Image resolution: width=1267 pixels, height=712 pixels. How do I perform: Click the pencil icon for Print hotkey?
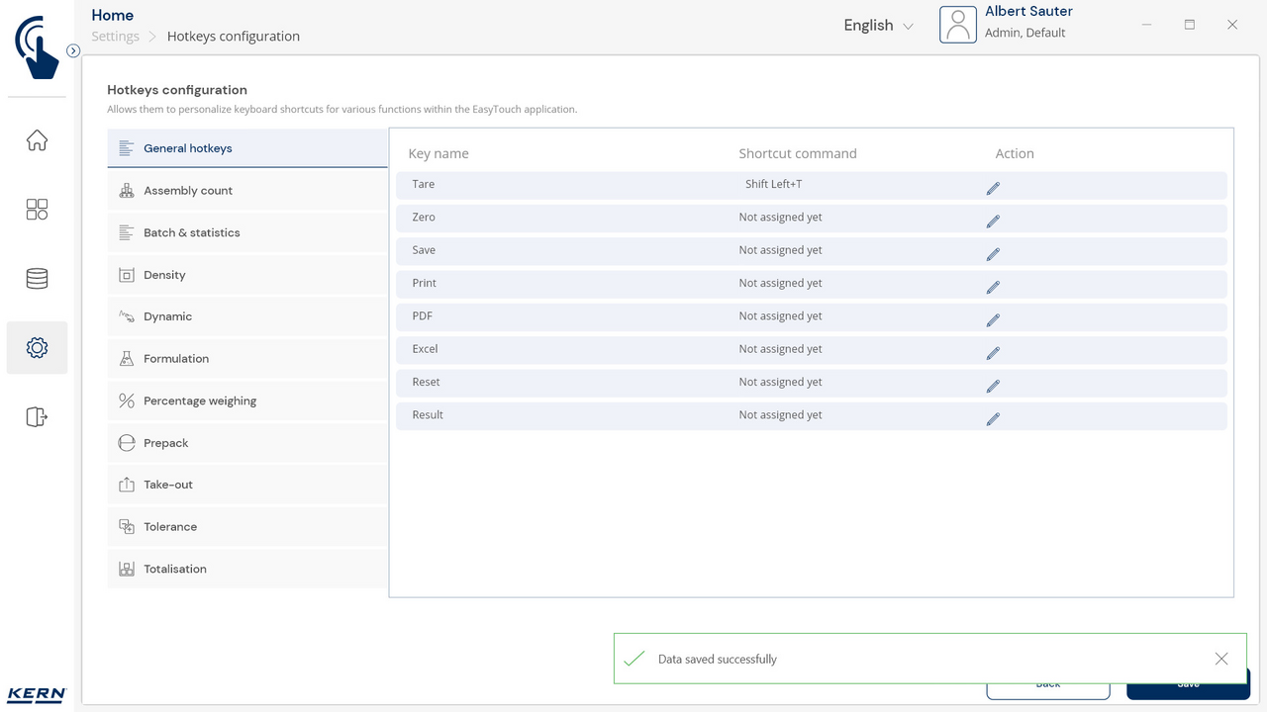[993, 287]
